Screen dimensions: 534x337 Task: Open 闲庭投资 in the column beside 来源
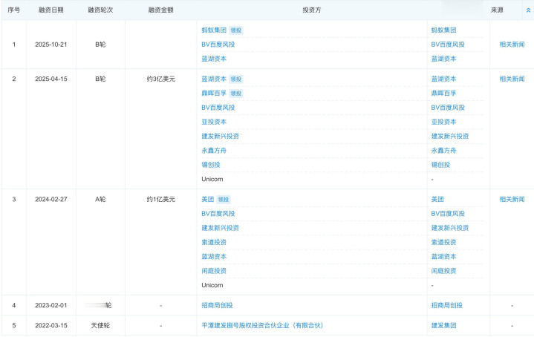click(443, 271)
